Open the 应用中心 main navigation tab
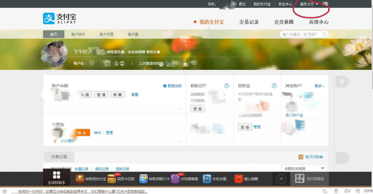Image resolution: width=373 pixels, height=194 pixels. point(319,22)
